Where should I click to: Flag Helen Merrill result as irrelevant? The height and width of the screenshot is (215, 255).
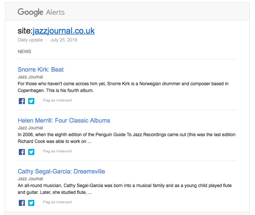pos(57,151)
